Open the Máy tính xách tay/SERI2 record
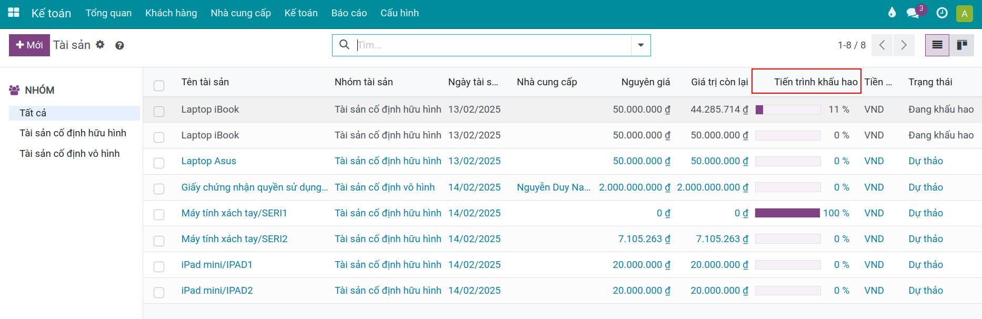Screen dimensions: 982x319 coord(234,239)
